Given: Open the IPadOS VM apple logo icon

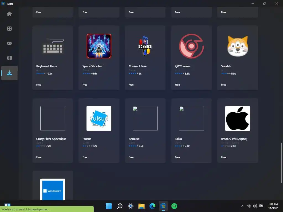Looking at the screenshot, I should point(238,118).
